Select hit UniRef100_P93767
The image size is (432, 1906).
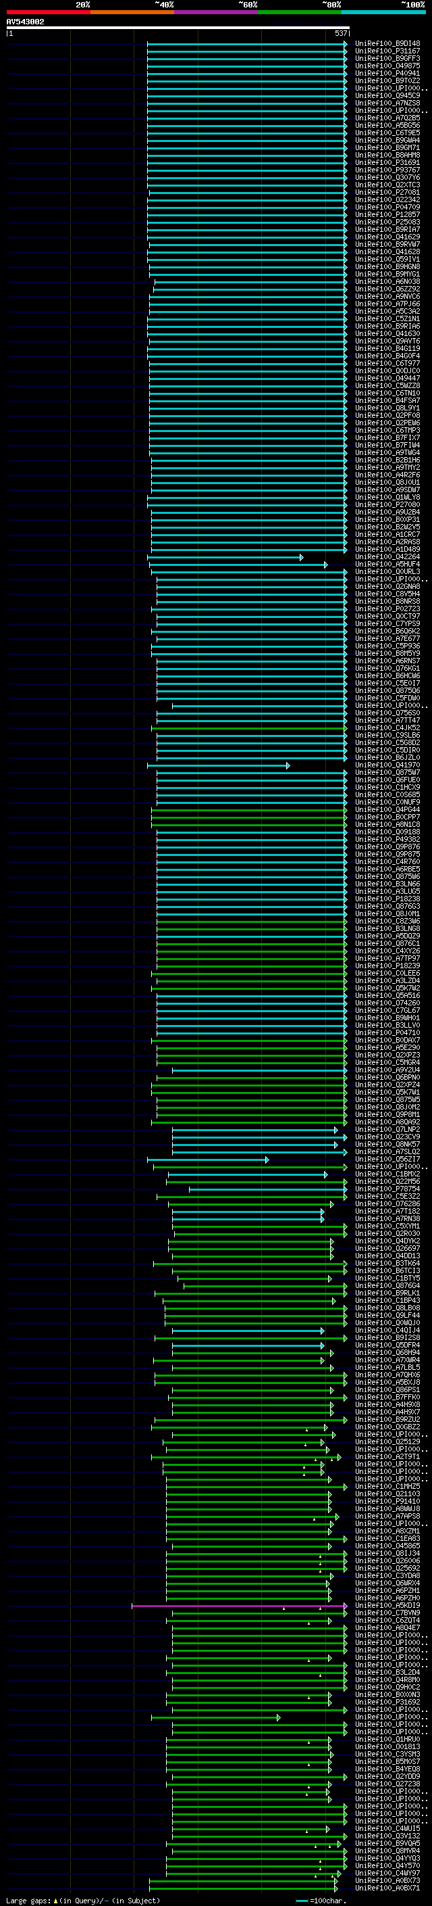pyautogui.click(x=387, y=170)
